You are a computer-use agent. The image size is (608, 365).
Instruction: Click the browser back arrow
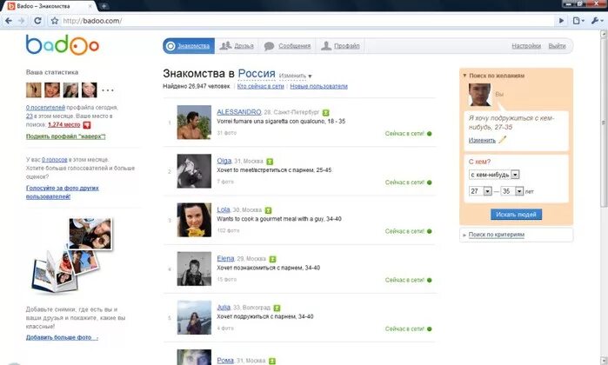pos(9,21)
